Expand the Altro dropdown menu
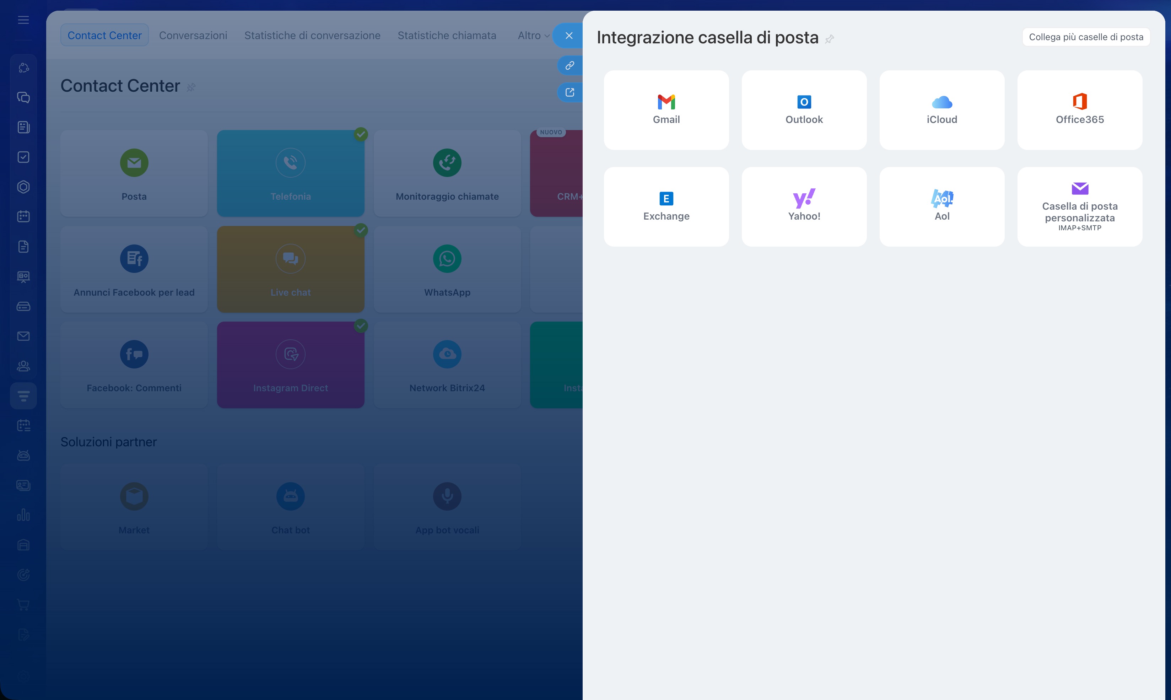Image resolution: width=1171 pixels, height=700 pixels. point(533,36)
